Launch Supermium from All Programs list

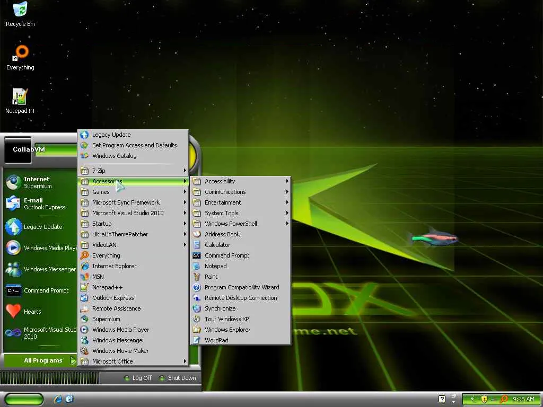pos(133,319)
